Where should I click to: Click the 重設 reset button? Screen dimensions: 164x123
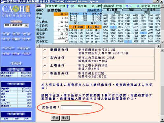pyautogui.click(x=65, y=118)
